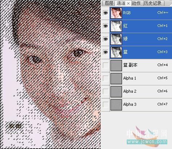Click the Ctrl+4 shortcut label
This screenshot has height=149, width=172.
pyautogui.click(x=163, y=65)
